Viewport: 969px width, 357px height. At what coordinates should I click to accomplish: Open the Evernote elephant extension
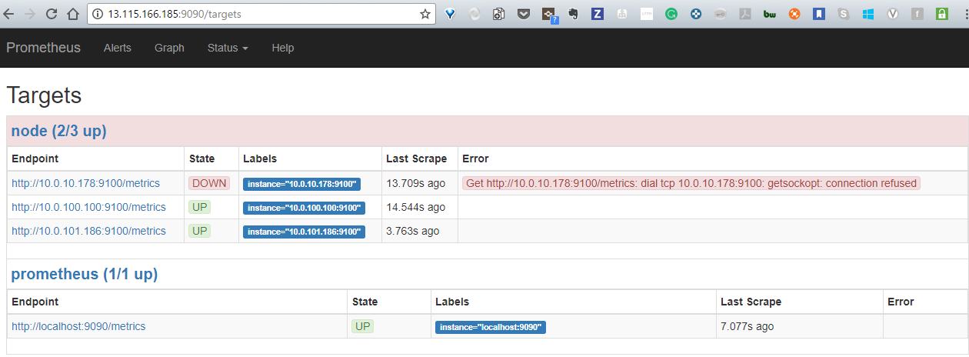point(573,14)
